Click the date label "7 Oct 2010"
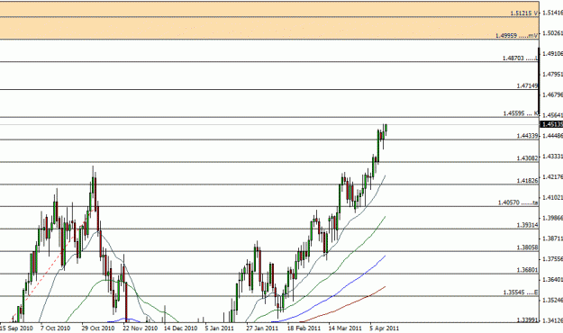 coord(55,328)
